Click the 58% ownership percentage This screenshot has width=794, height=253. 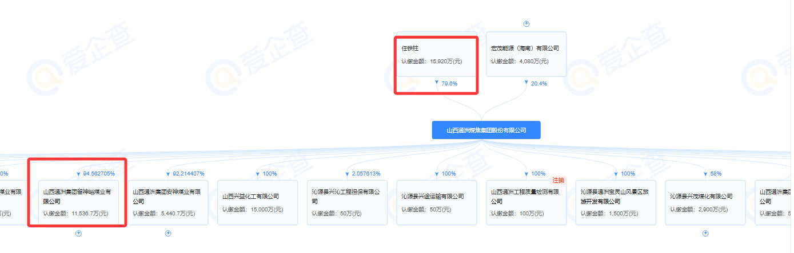[716, 173]
